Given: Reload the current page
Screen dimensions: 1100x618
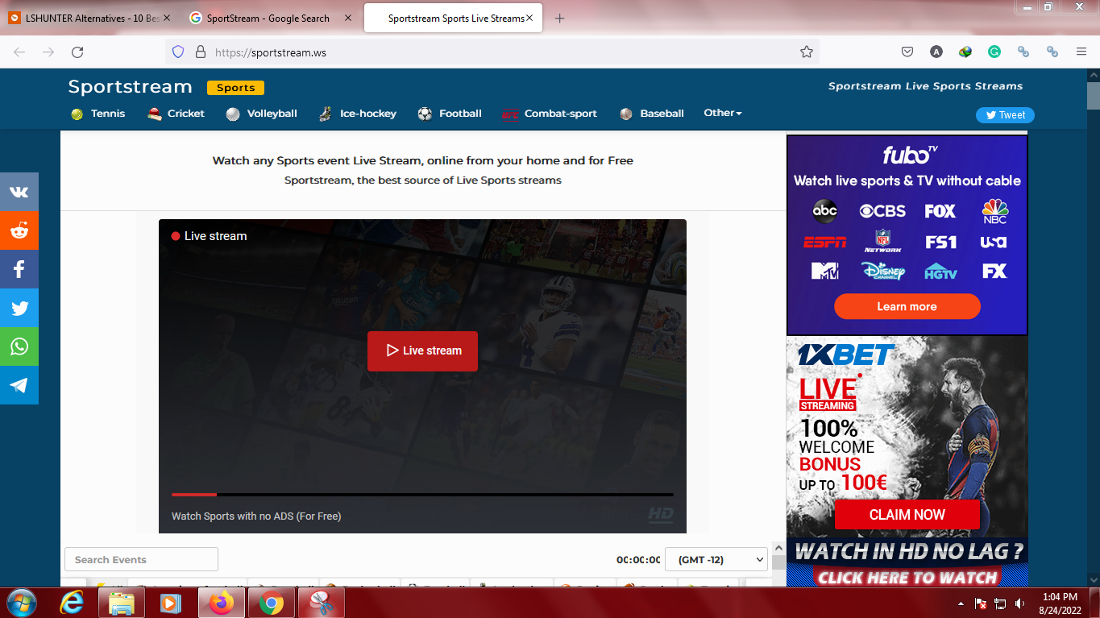Looking at the screenshot, I should point(77,52).
